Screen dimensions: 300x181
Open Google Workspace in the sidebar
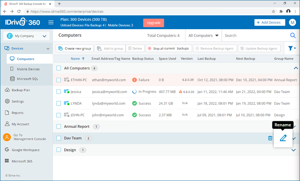(25, 150)
